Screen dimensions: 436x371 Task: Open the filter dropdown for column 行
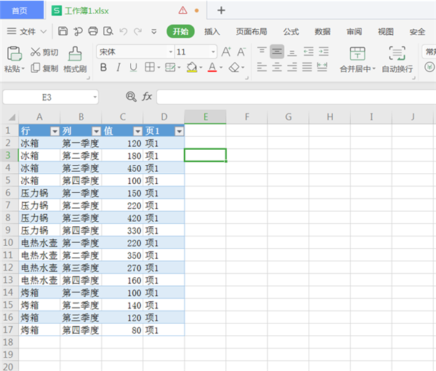point(54,130)
